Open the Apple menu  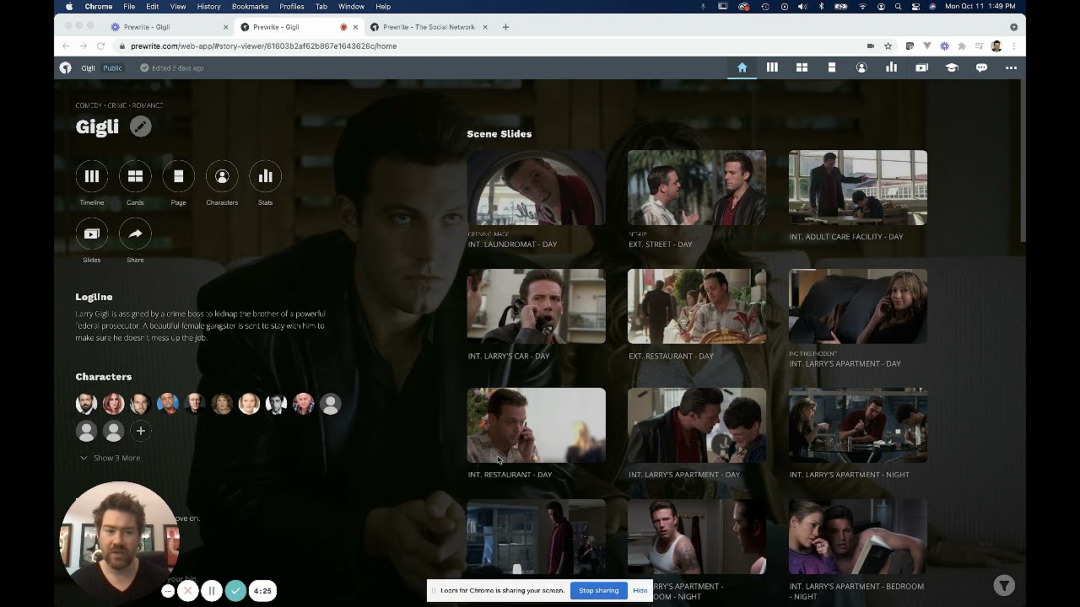68,7
